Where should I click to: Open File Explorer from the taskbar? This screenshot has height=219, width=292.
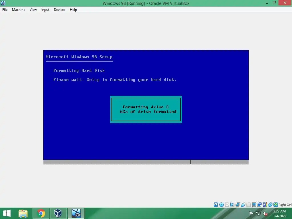pos(23,213)
